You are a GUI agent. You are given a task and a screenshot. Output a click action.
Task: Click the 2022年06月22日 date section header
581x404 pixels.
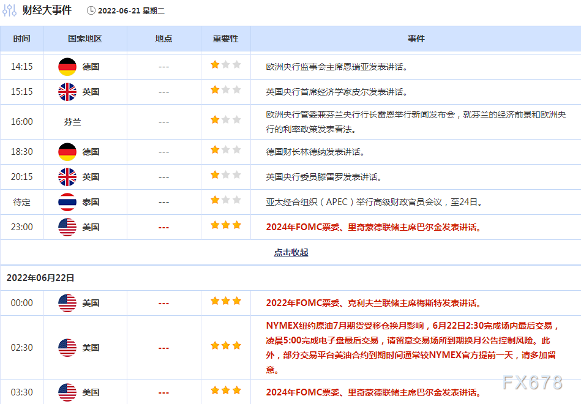[40, 277]
